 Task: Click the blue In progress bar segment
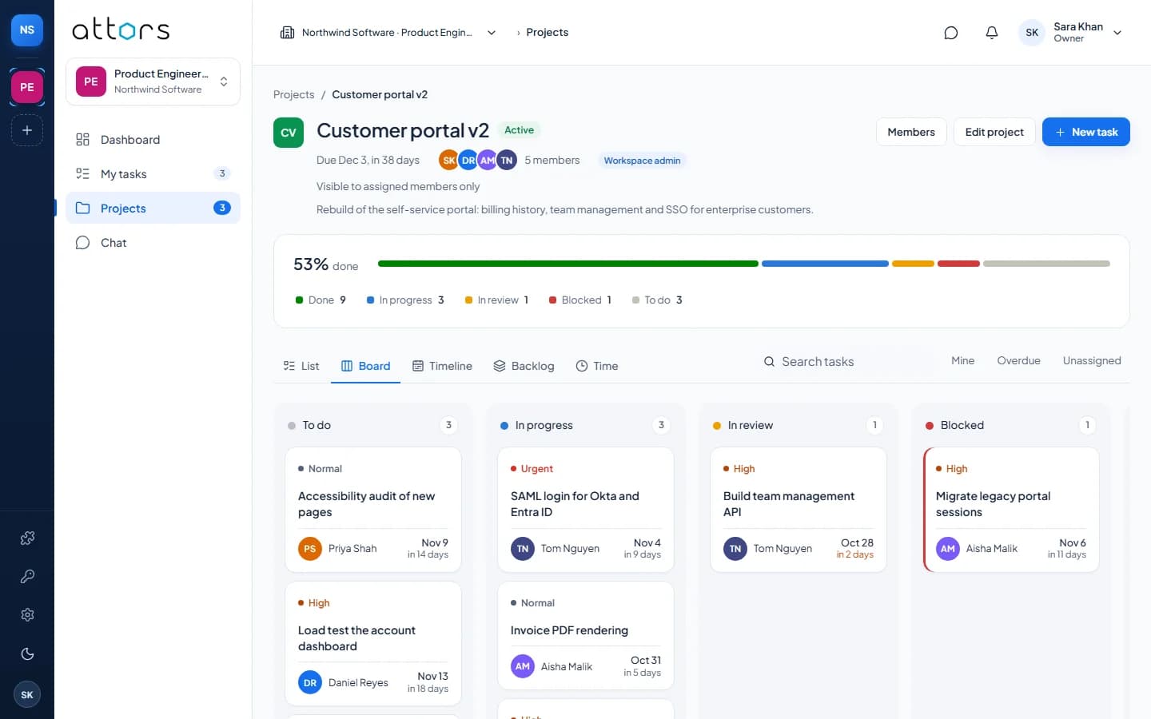(x=825, y=264)
